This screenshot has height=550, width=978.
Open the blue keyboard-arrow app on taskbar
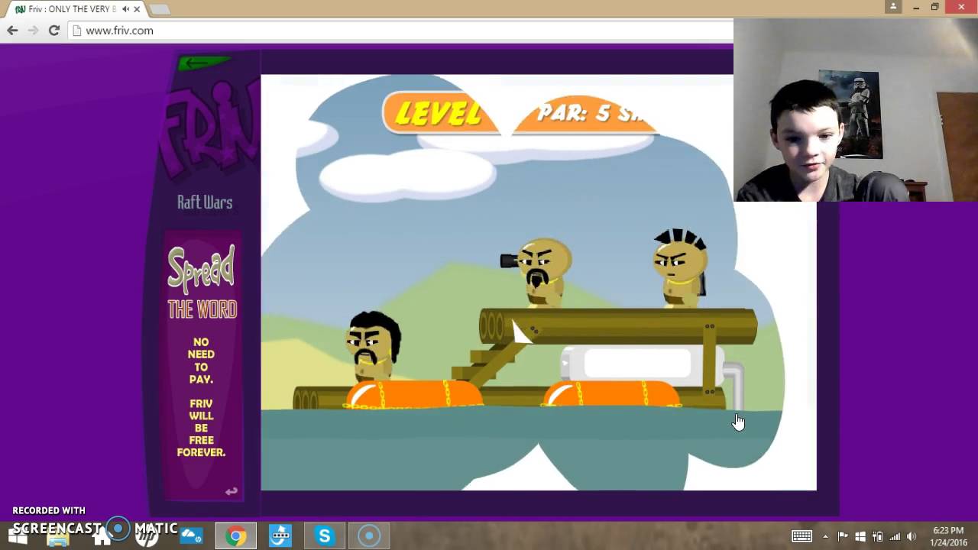pos(280,536)
